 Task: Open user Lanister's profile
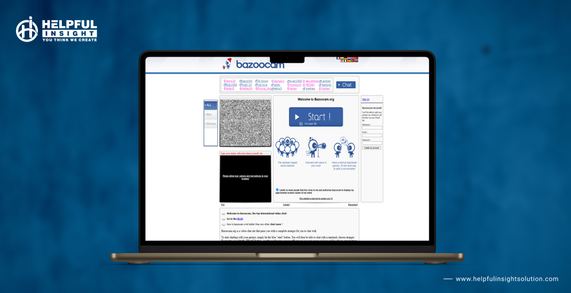pos(326,81)
